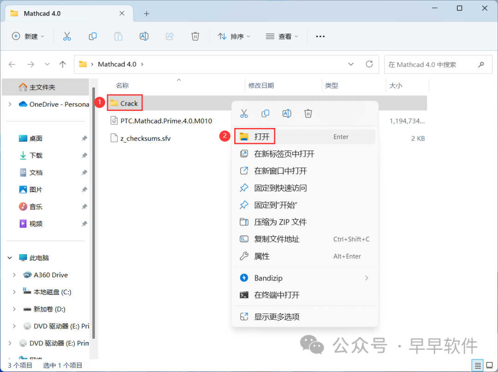Click the Rename icon in toolbar
498x372 pixels.
tap(144, 36)
